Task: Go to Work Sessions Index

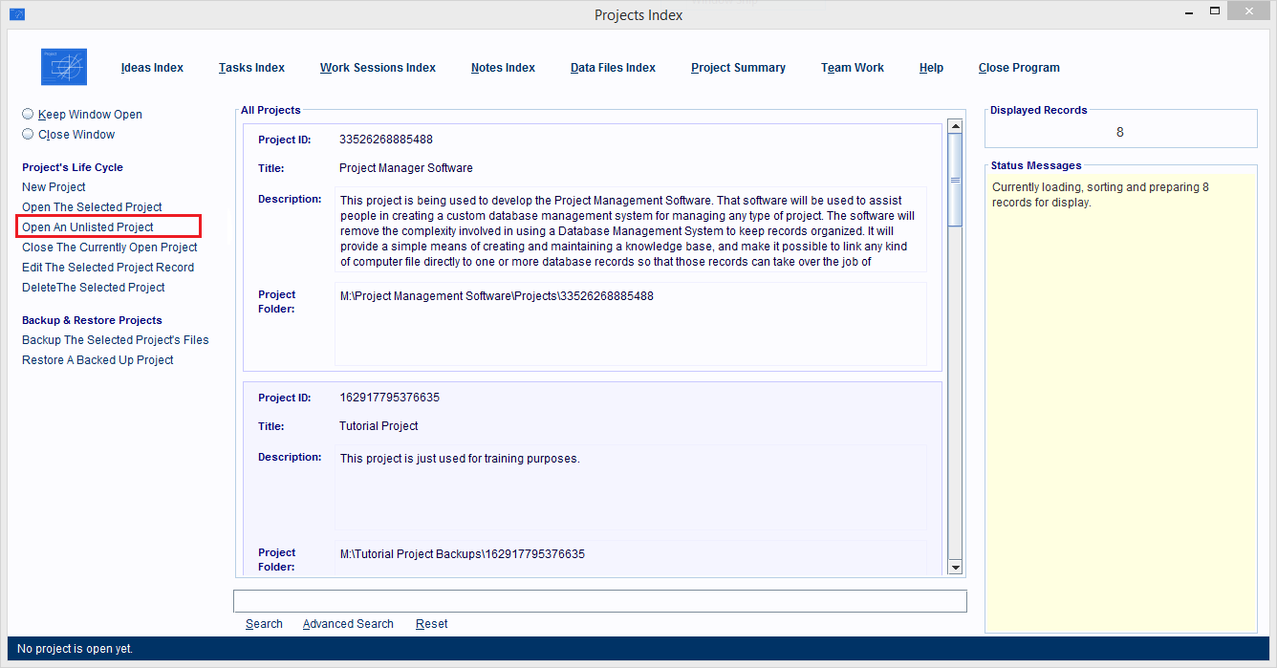Action: click(x=378, y=68)
